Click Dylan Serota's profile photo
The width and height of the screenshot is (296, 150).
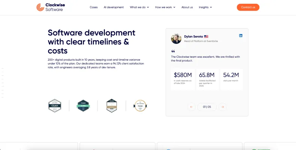coord(176,39)
